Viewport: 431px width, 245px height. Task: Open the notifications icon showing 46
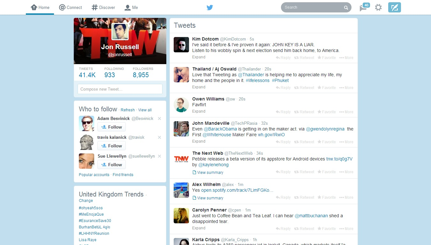[364, 7]
